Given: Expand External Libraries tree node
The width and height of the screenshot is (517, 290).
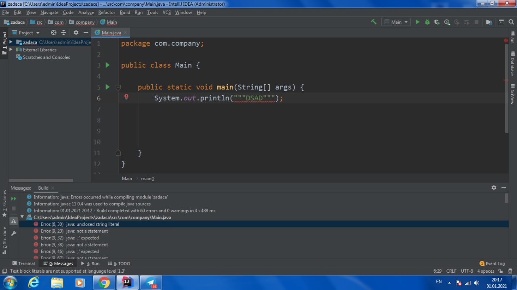Looking at the screenshot, I should pyautogui.click(x=11, y=50).
